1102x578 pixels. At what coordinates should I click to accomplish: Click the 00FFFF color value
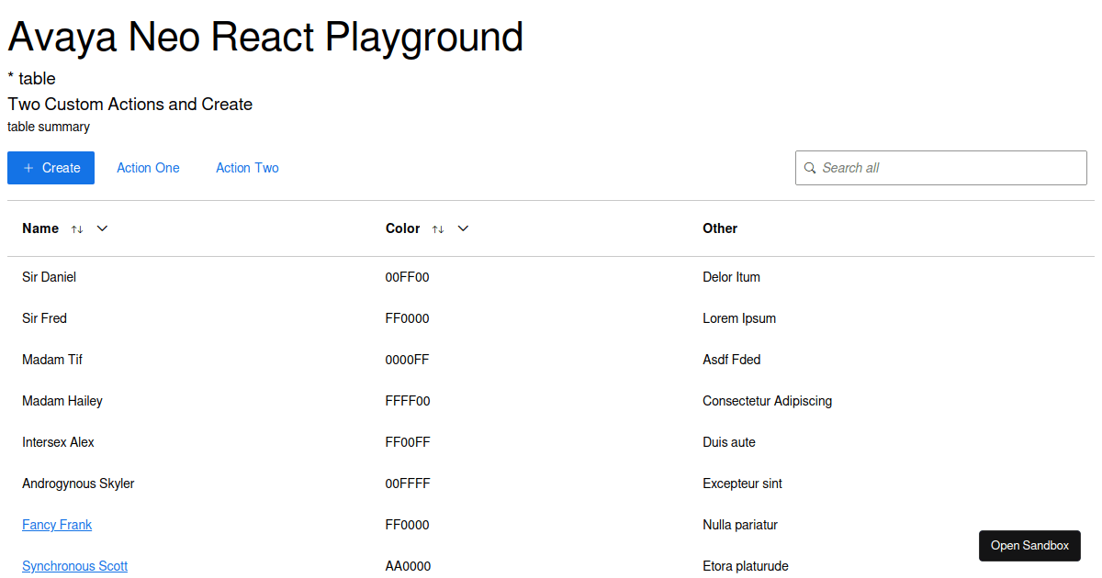(408, 484)
